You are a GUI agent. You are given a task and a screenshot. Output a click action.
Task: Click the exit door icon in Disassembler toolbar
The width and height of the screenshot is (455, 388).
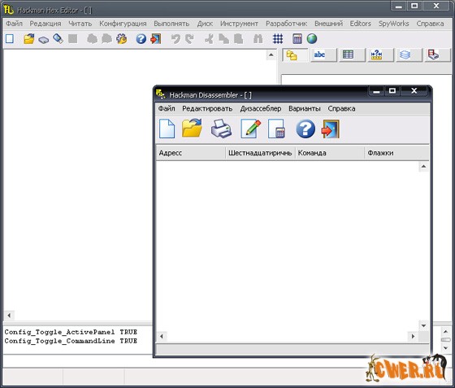point(331,129)
